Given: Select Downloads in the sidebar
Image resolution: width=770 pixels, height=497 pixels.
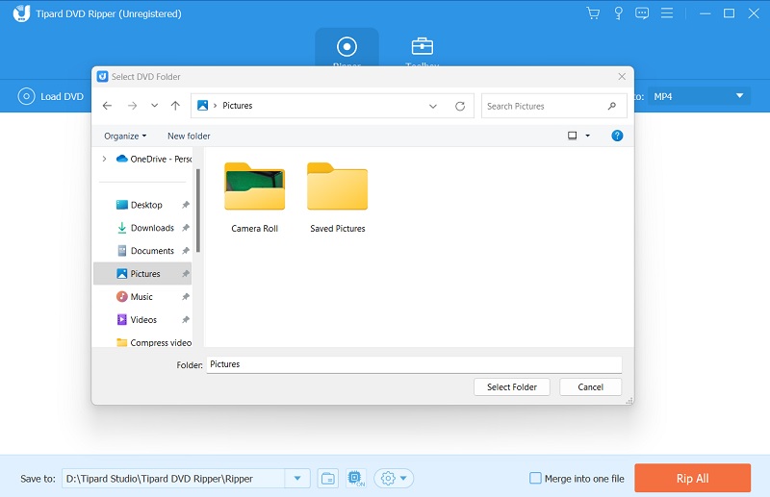Looking at the screenshot, I should pos(145,228).
